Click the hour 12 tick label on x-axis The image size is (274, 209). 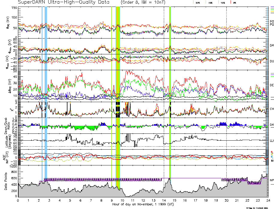click(143, 201)
